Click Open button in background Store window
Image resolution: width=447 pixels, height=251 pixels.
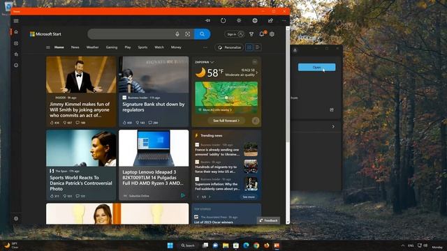click(x=316, y=68)
